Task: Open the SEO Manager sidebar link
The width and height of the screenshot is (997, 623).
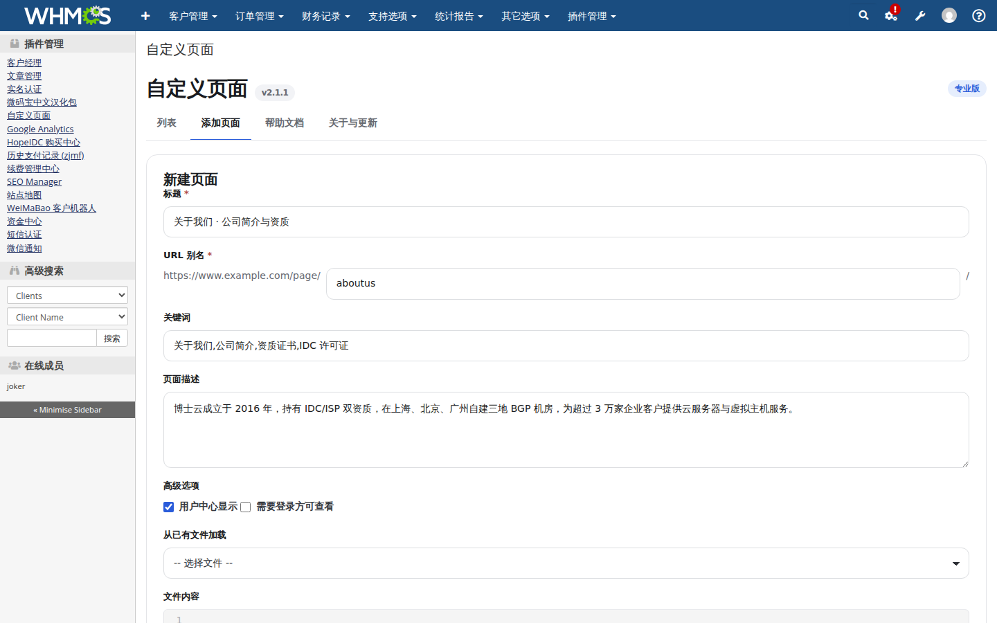Action: click(x=34, y=182)
